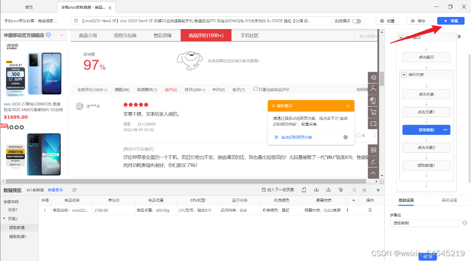
Task: Filter reviews by 晒图(88)
Action: click(x=122, y=90)
